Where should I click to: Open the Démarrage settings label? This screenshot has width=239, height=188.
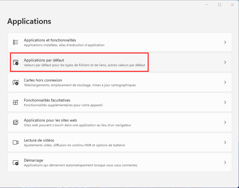click(x=33, y=160)
